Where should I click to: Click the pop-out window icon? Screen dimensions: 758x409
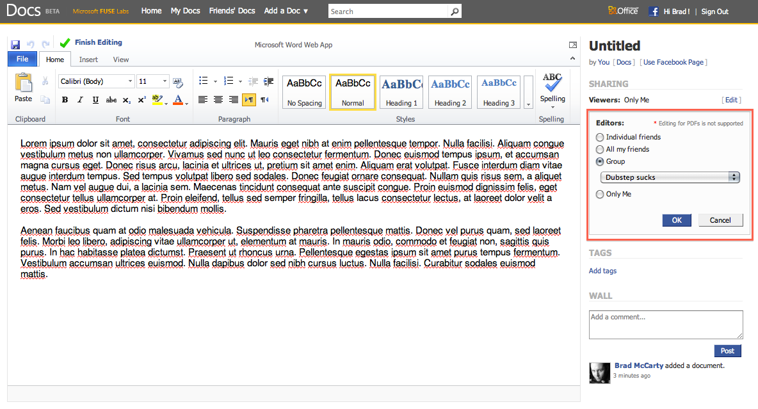[573, 45]
